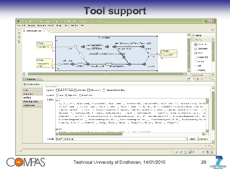This screenshot has height=172, width=230.
Task: Click the lower Writer component with two ports
Action: [44, 63]
